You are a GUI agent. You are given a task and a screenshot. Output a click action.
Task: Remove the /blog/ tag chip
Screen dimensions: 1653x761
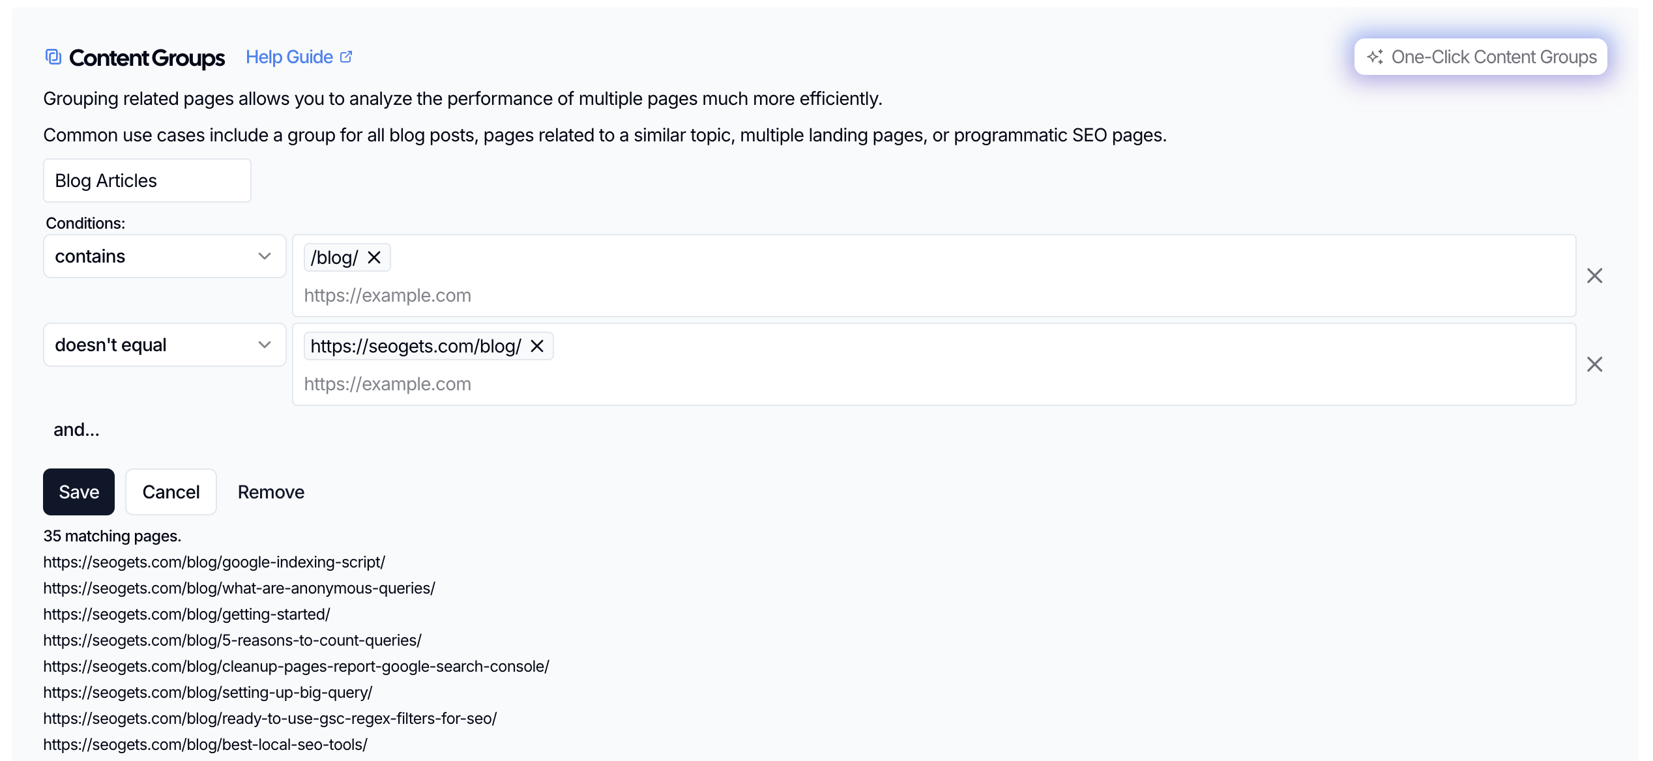(374, 257)
